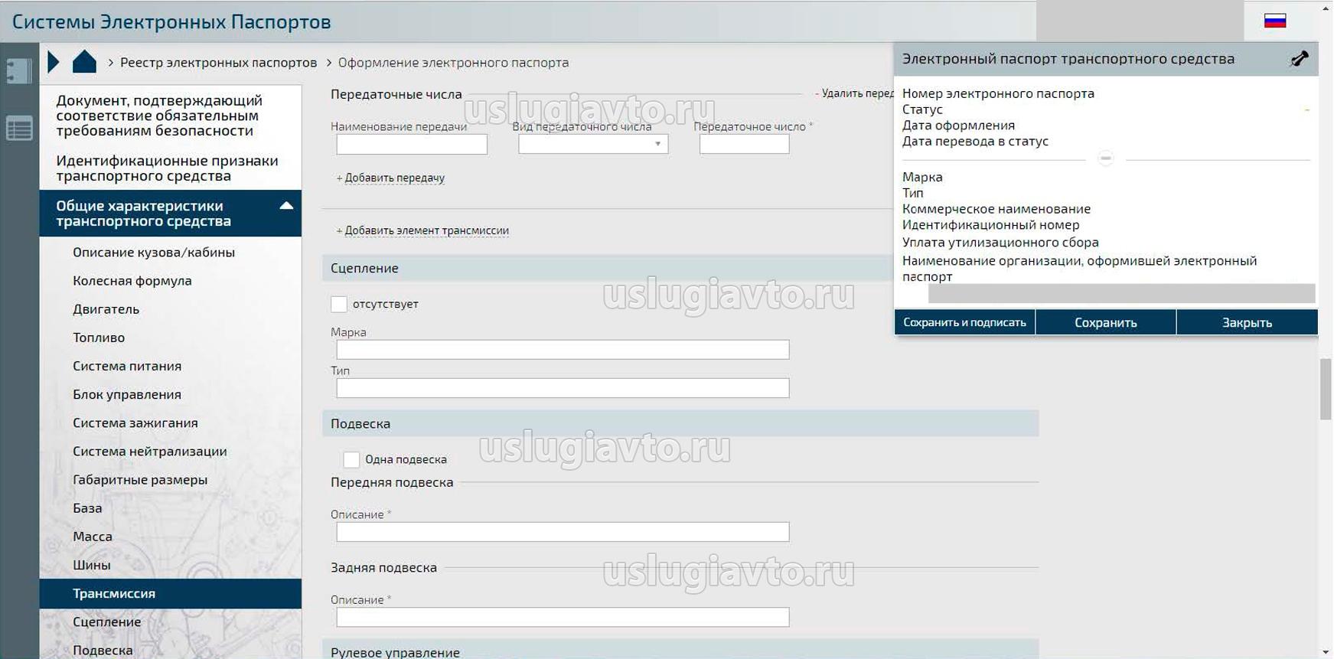Click the 'Марка' field under Сцепление
The height and width of the screenshot is (659, 1334).
point(563,350)
